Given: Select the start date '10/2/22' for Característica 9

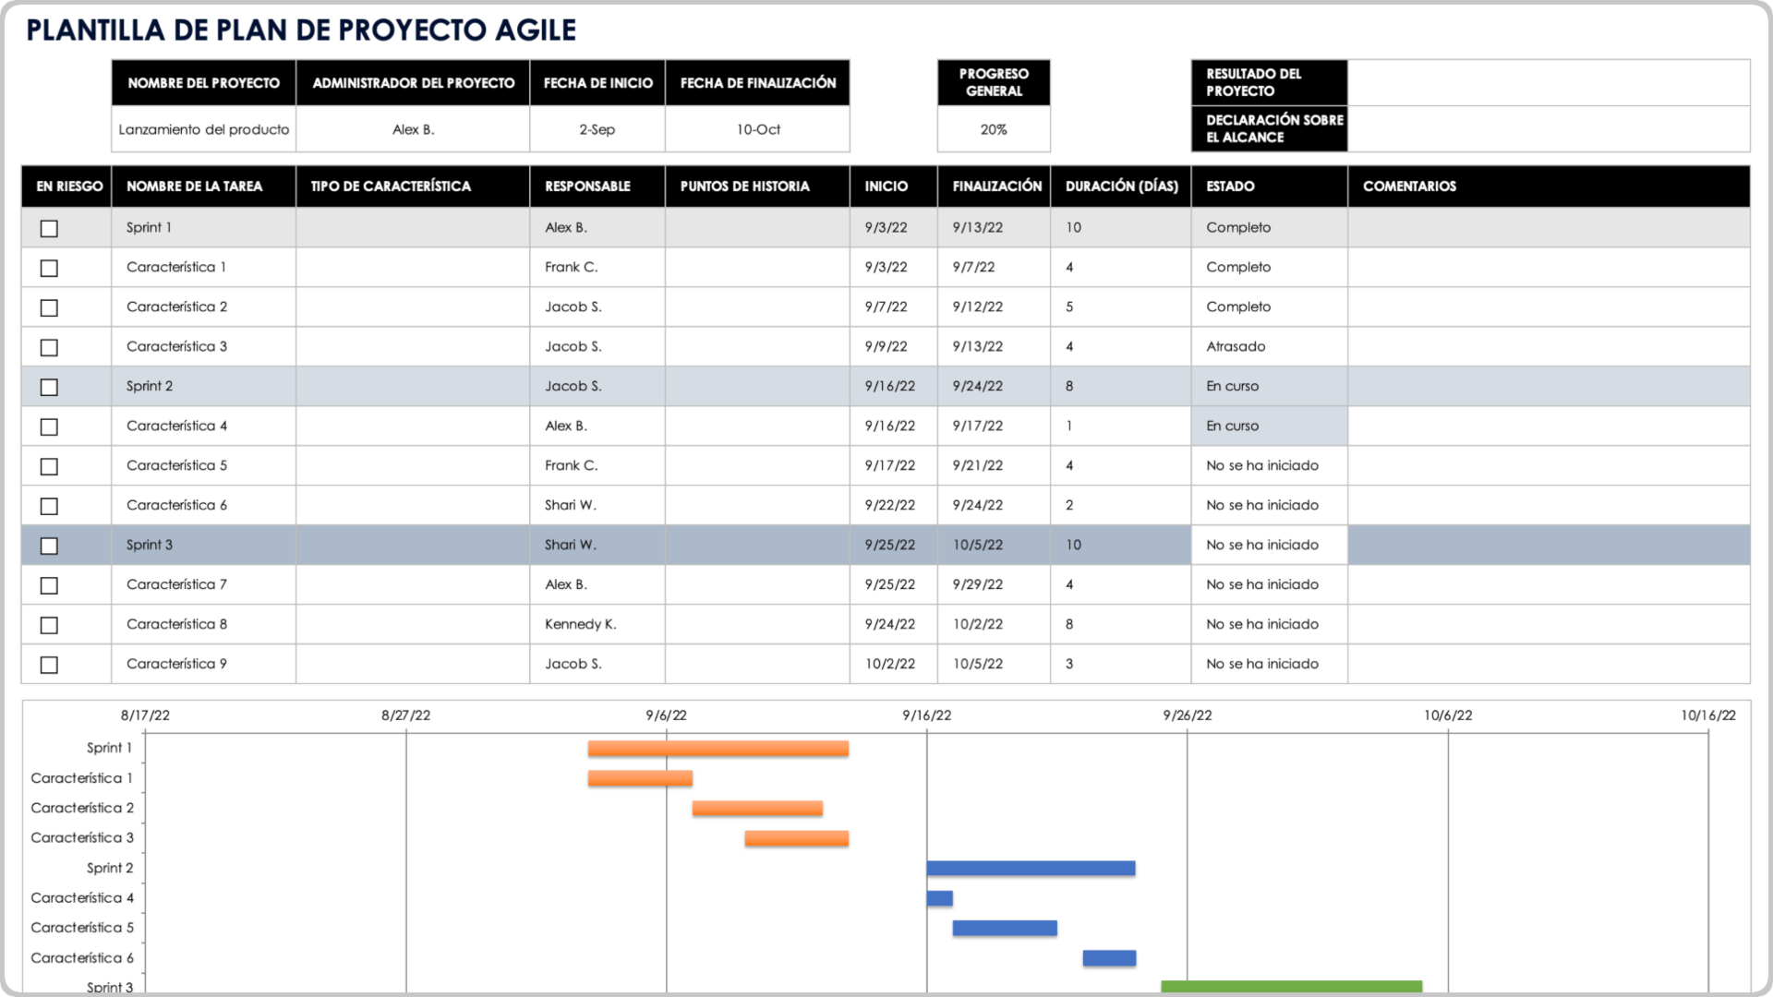Looking at the screenshot, I should pos(894,665).
